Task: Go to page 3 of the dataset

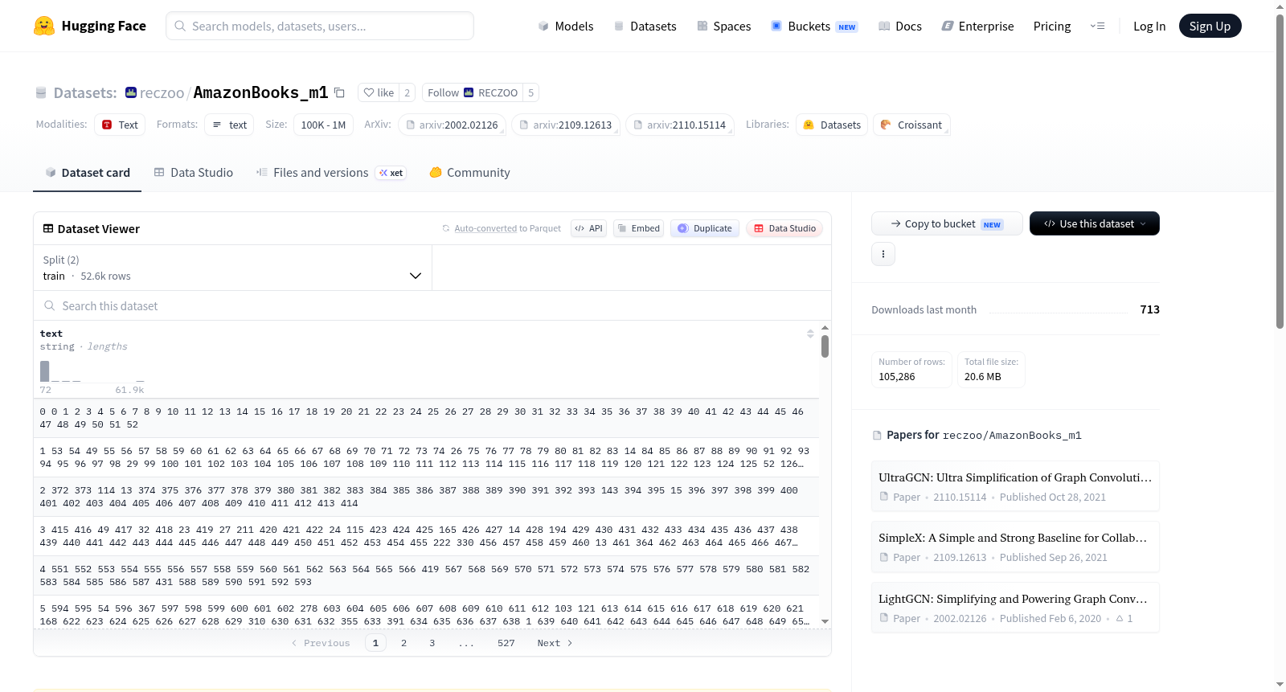Action: pyautogui.click(x=432, y=643)
